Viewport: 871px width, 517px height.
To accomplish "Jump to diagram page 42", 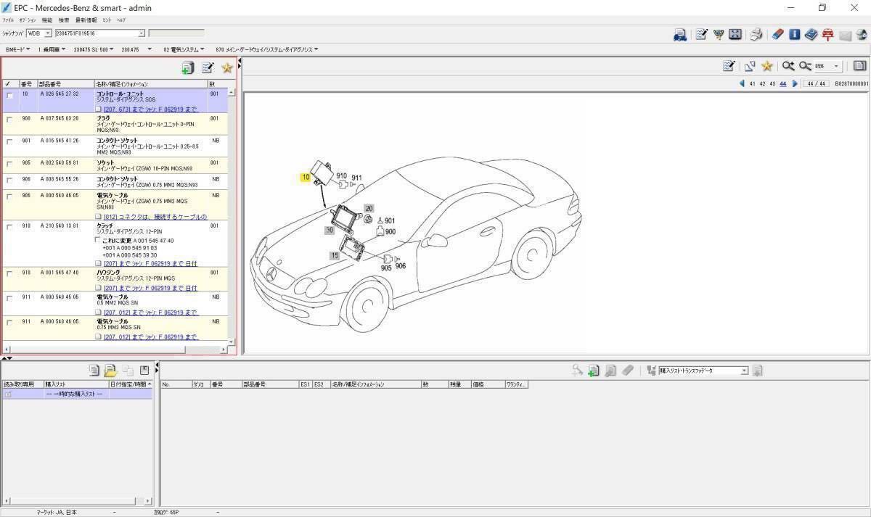I will (x=763, y=84).
